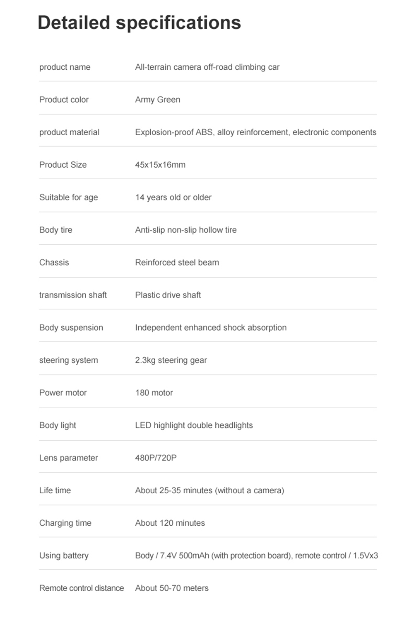
Task: Click the Detailed specifications heading
Action: [x=139, y=23]
